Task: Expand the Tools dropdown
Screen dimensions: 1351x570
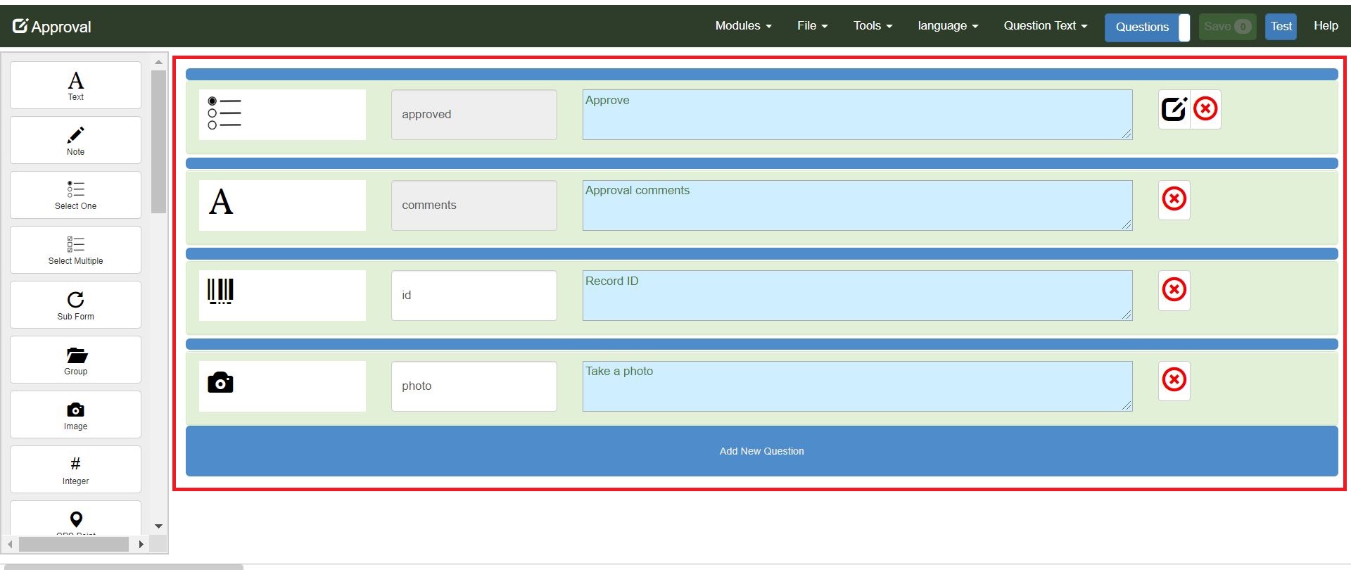Action: (873, 26)
